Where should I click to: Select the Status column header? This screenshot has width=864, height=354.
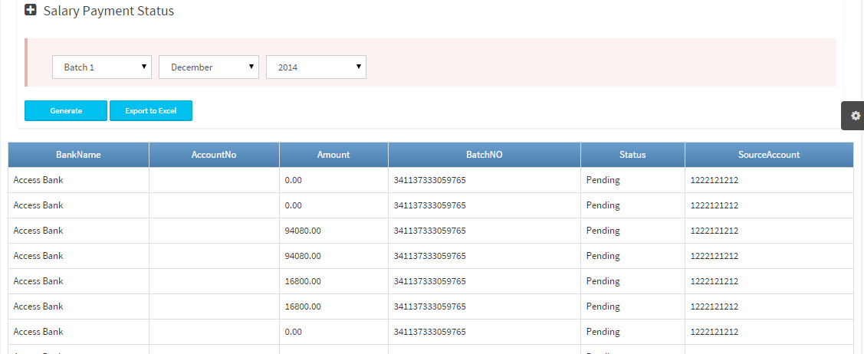tap(632, 155)
